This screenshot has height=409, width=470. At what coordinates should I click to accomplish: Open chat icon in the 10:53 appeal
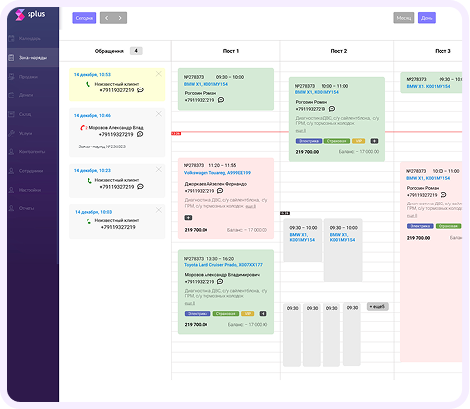(140, 90)
